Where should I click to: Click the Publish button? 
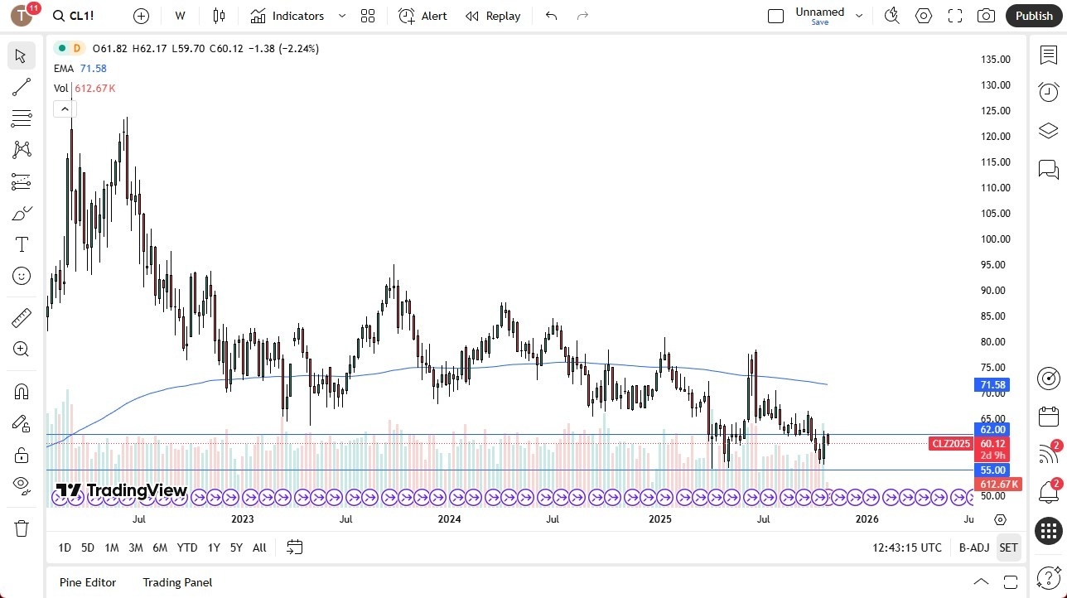[1033, 16]
